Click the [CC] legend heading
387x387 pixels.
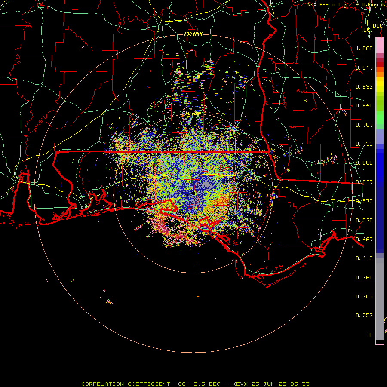point(367,30)
